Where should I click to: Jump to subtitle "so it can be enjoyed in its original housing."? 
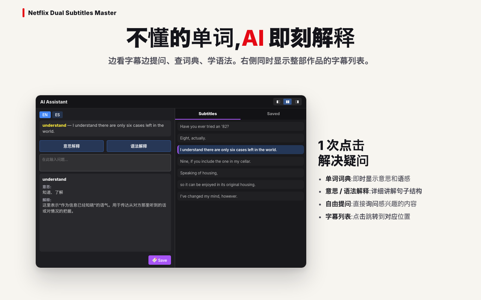pos(240,184)
